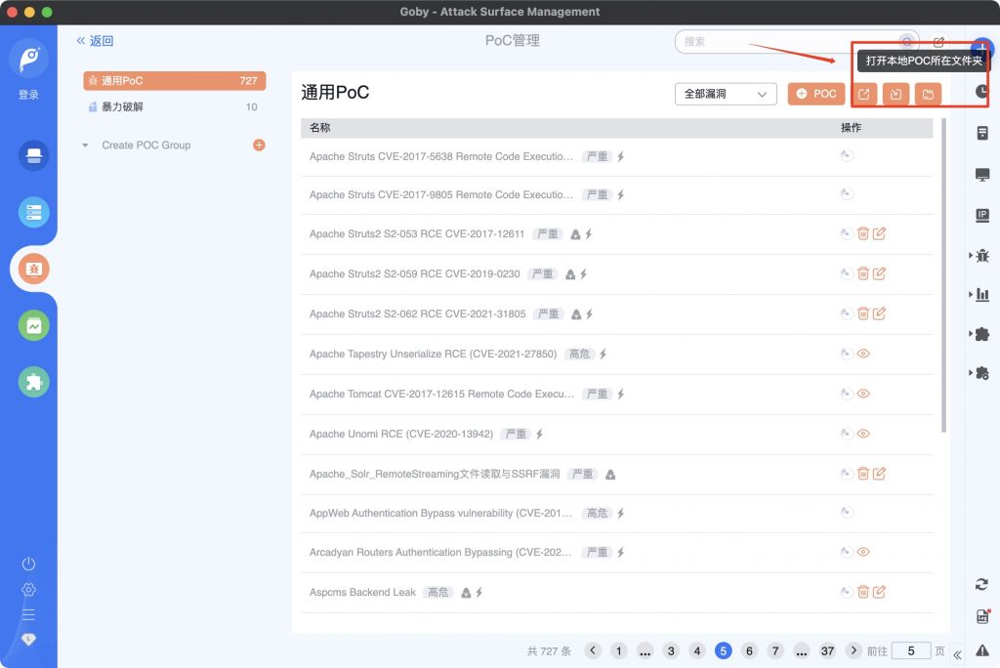Go to page 37
The height and width of the screenshot is (668, 1000).
pyautogui.click(x=827, y=650)
